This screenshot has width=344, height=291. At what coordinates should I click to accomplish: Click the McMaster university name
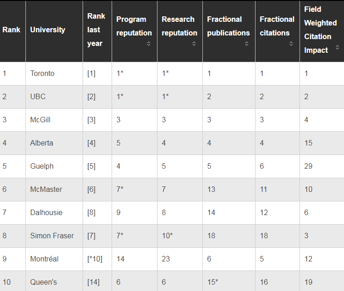pos(46,190)
